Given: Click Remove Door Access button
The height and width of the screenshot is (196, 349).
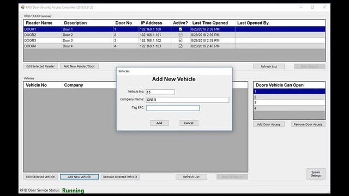Looking at the screenshot, I should pyautogui.click(x=308, y=125).
